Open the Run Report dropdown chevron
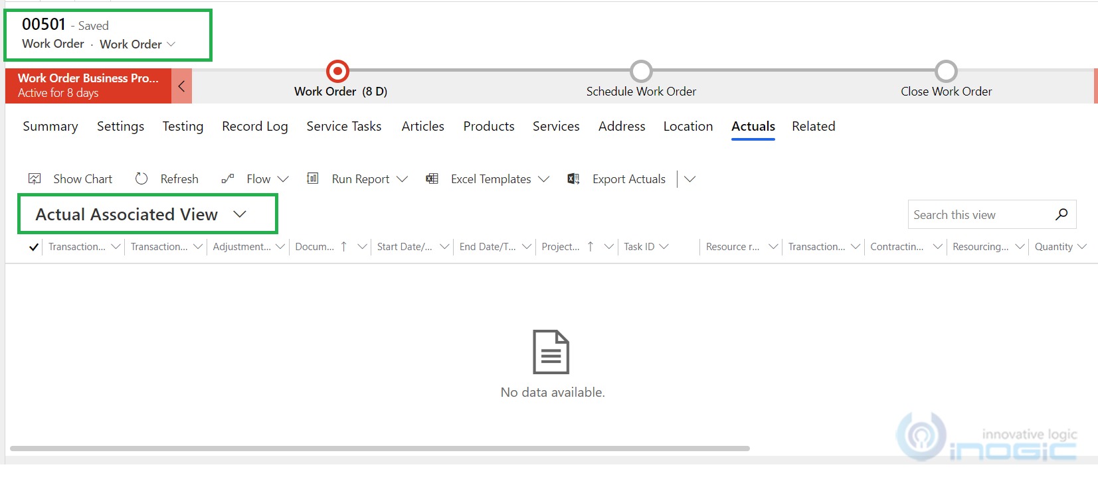The height and width of the screenshot is (489, 1098). tap(402, 179)
